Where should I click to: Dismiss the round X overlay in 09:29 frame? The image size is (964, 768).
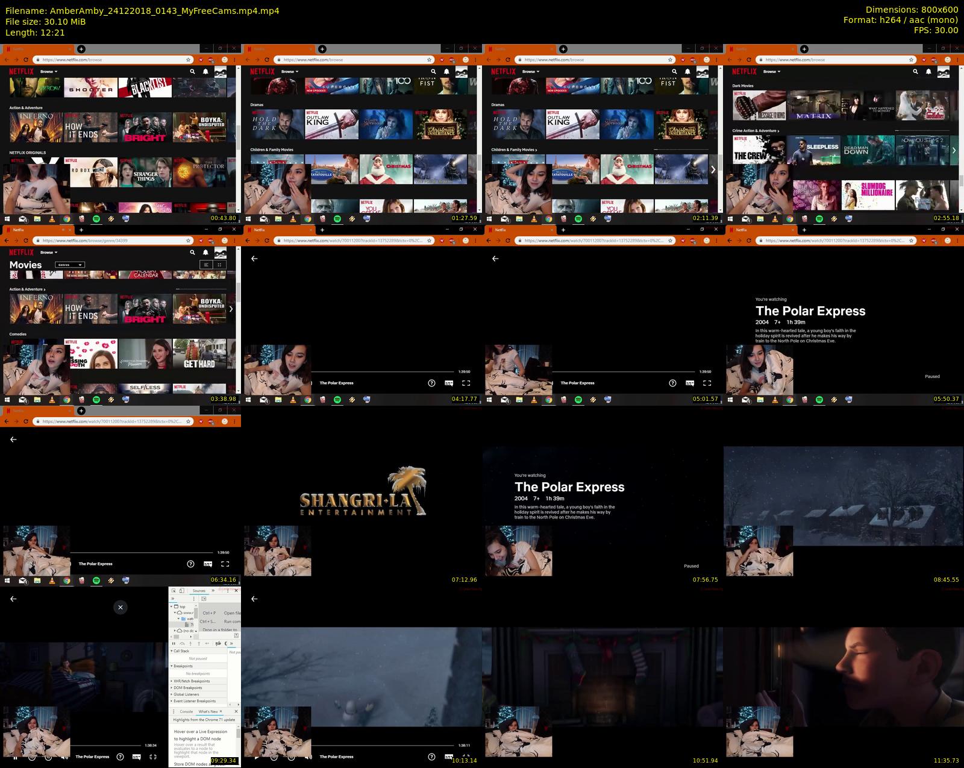pos(120,607)
